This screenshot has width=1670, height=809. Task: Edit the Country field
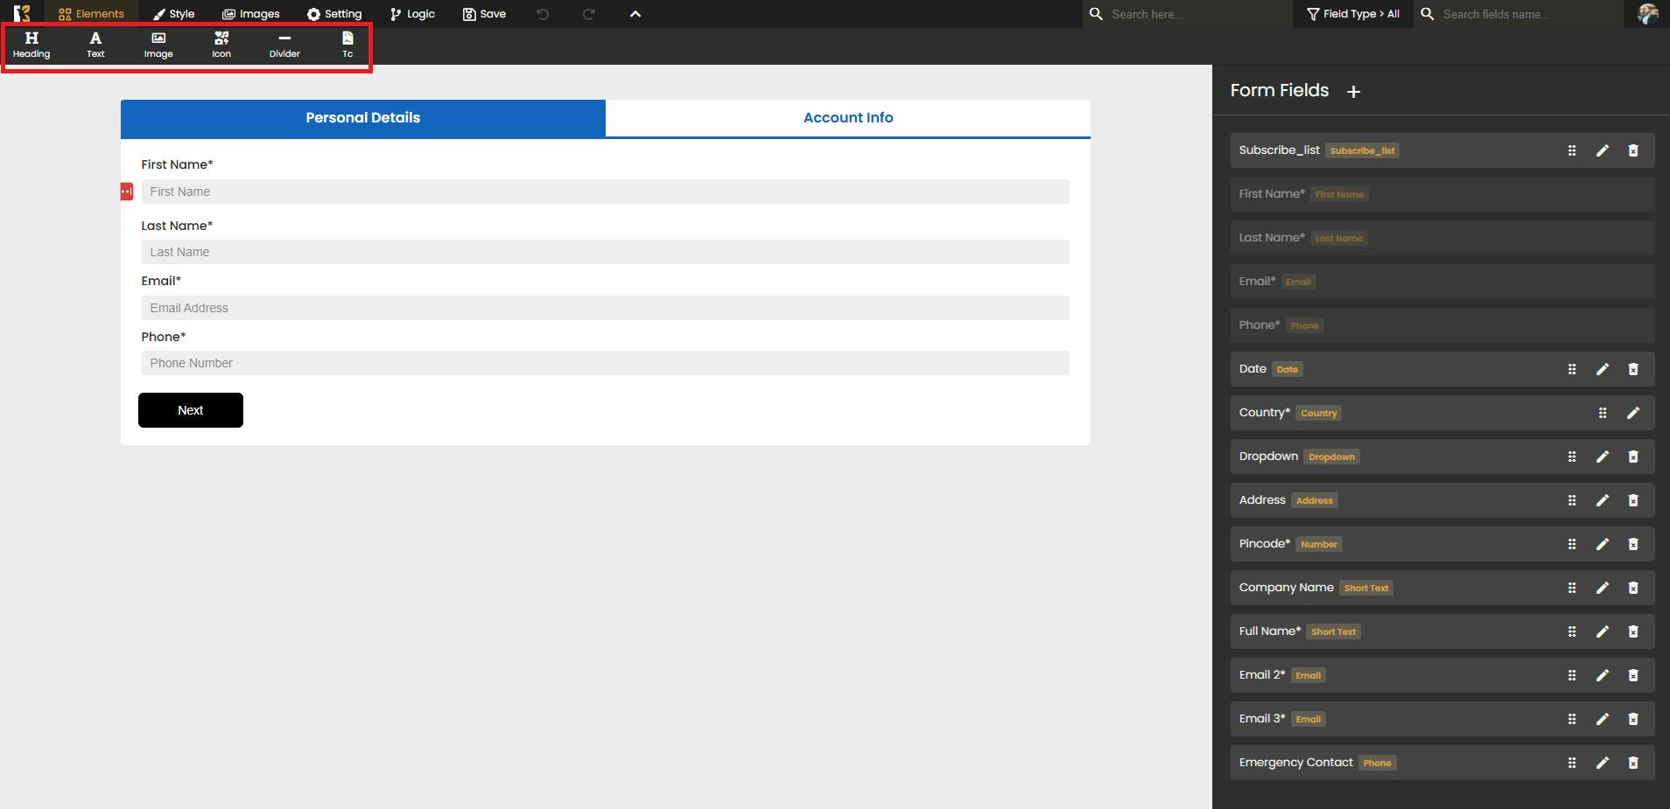pos(1632,413)
